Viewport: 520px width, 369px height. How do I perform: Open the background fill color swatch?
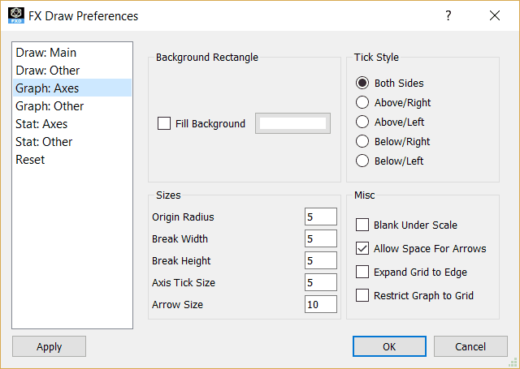click(292, 123)
